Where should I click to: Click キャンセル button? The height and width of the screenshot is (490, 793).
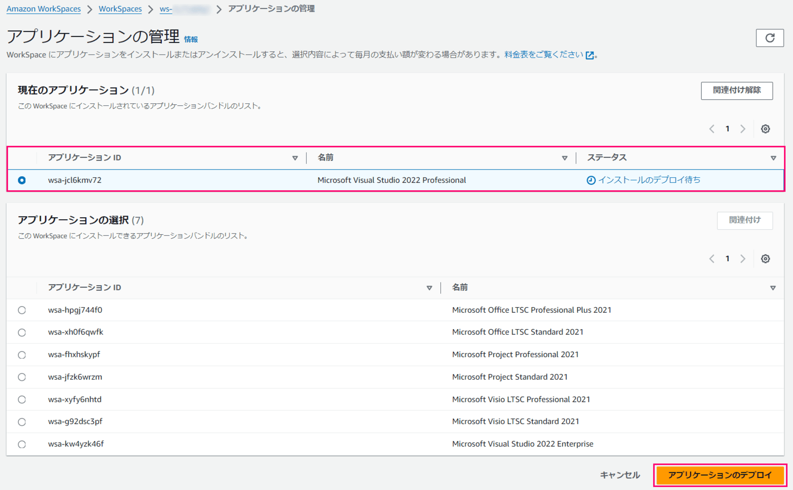pyautogui.click(x=620, y=475)
